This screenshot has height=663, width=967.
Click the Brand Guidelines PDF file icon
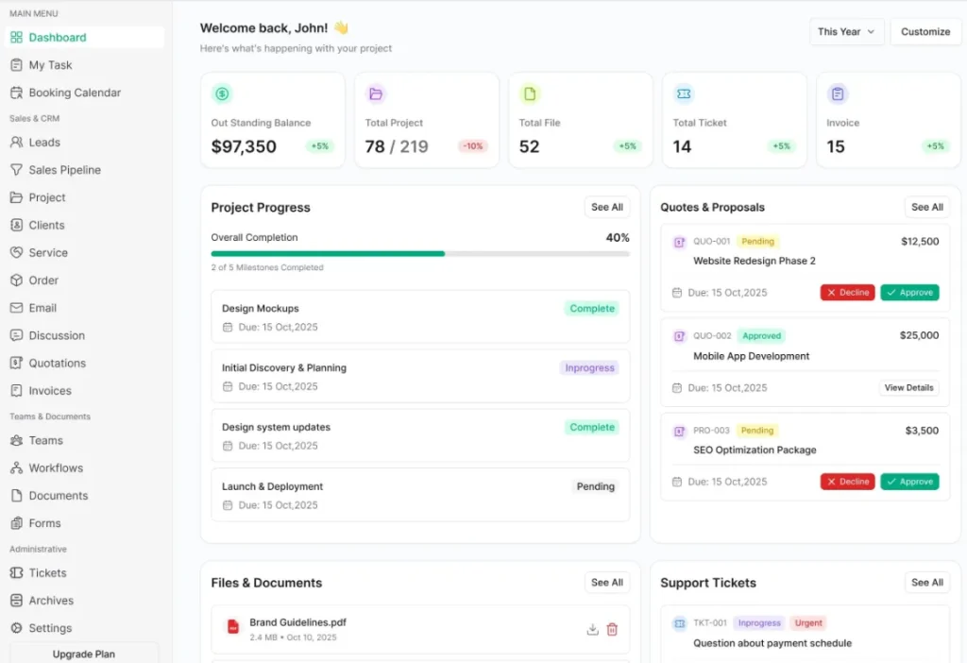point(232,627)
